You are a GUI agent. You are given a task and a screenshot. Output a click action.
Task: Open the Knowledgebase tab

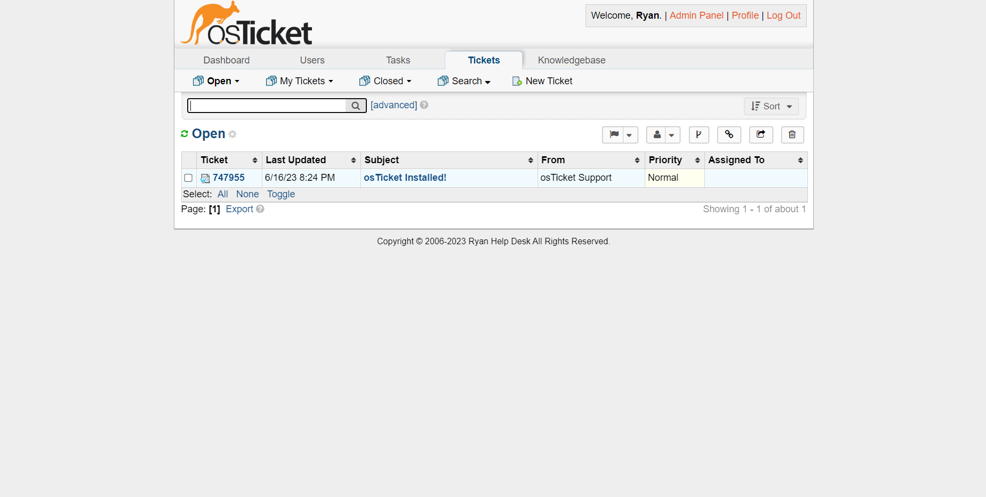(x=572, y=60)
